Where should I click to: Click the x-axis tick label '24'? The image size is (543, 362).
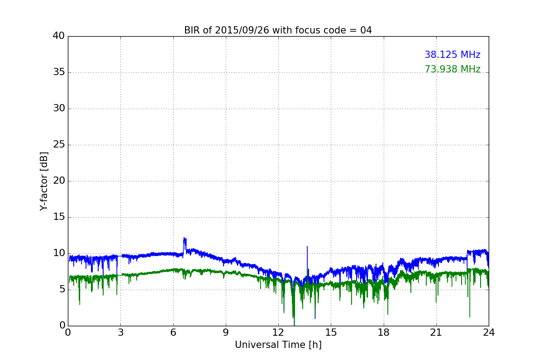(x=489, y=333)
